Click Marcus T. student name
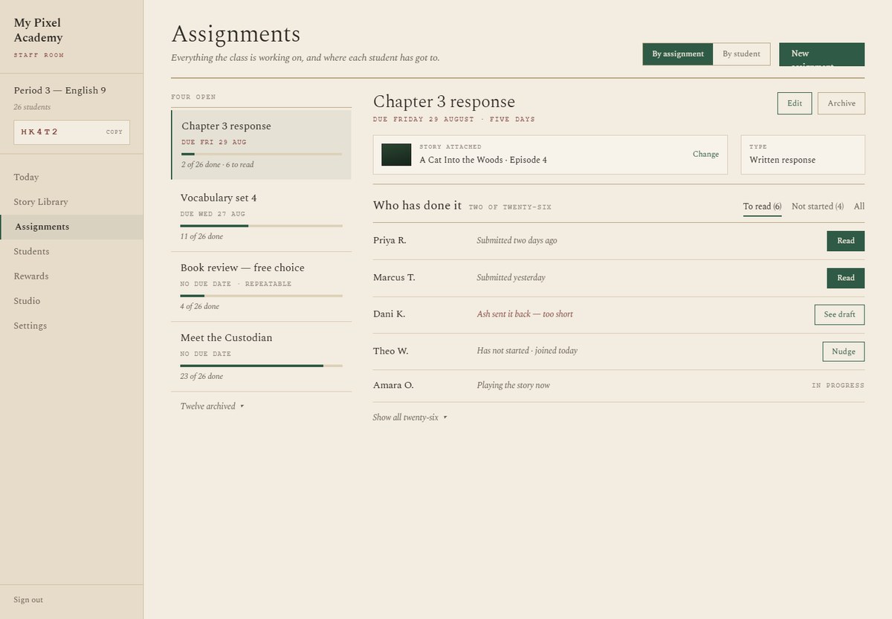The image size is (892, 619). 394,277
